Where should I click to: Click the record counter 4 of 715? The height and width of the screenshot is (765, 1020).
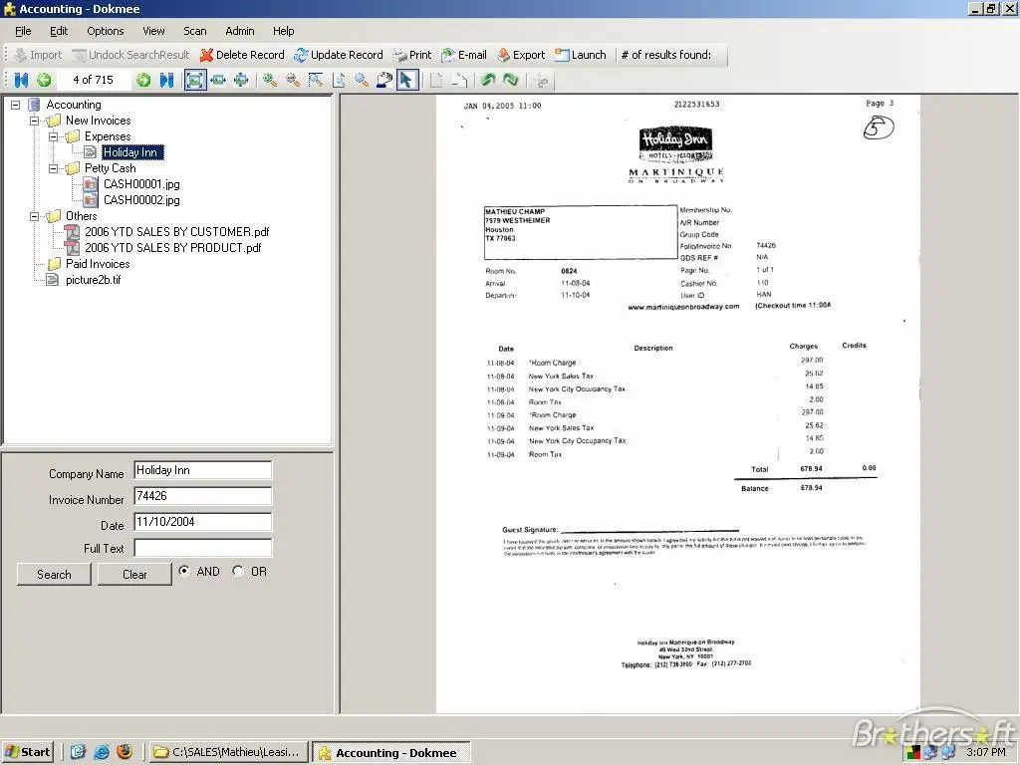pyautogui.click(x=93, y=80)
